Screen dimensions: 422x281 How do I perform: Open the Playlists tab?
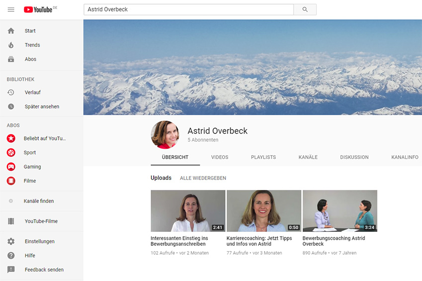tap(263, 157)
